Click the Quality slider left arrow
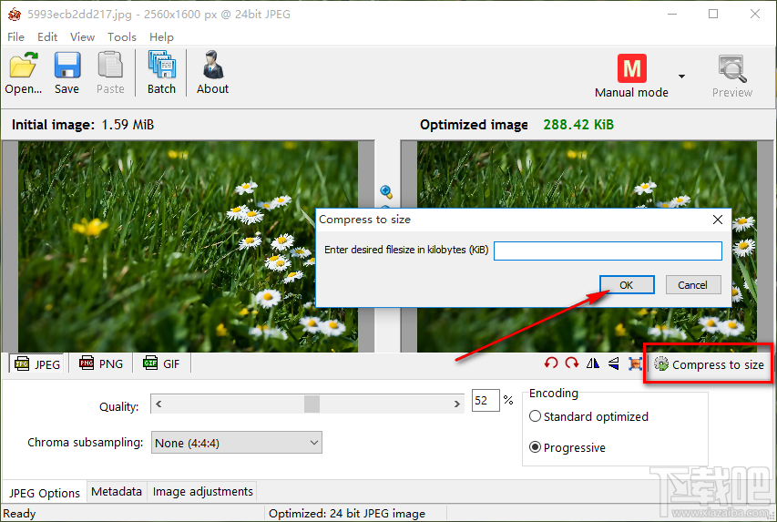 click(x=158, y=404)
